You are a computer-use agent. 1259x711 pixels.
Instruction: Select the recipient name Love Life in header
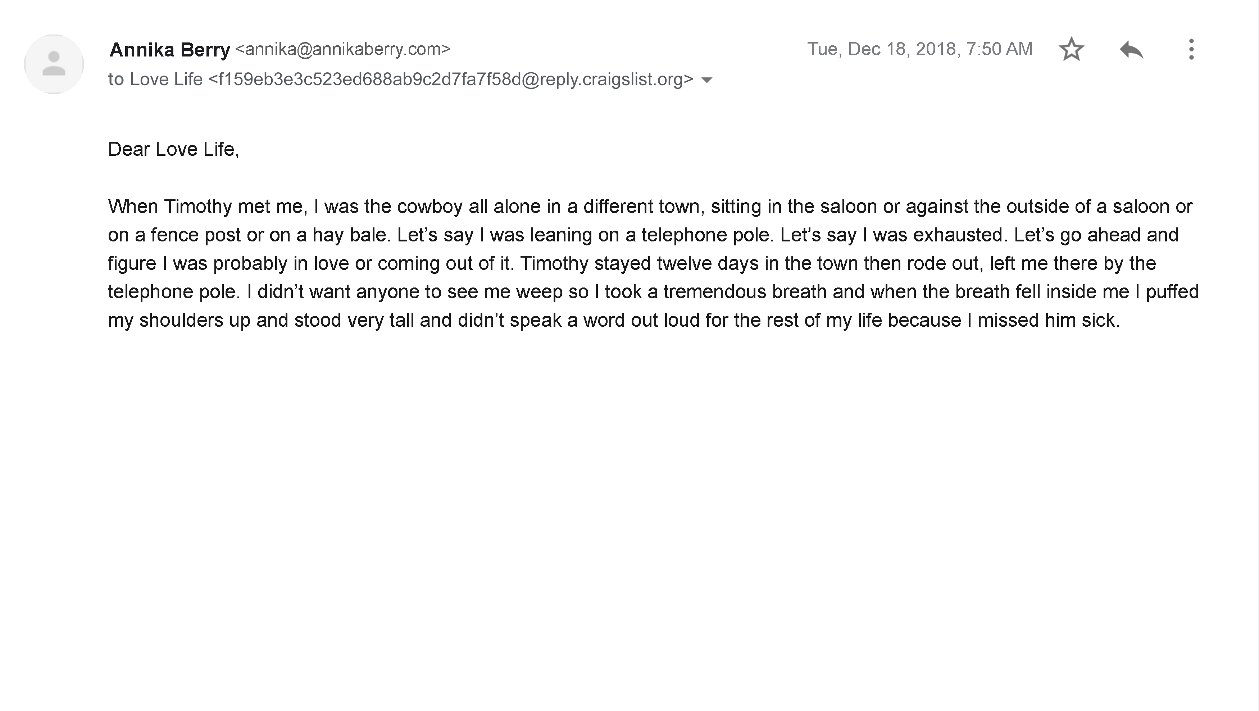pyautogui.click(x=166, y=79)
